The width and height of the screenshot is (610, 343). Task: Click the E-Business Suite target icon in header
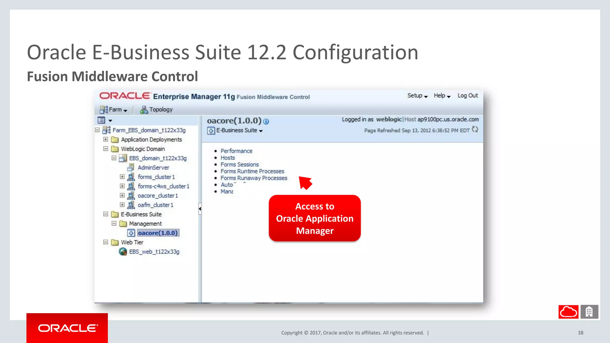[x=211, y=130]
